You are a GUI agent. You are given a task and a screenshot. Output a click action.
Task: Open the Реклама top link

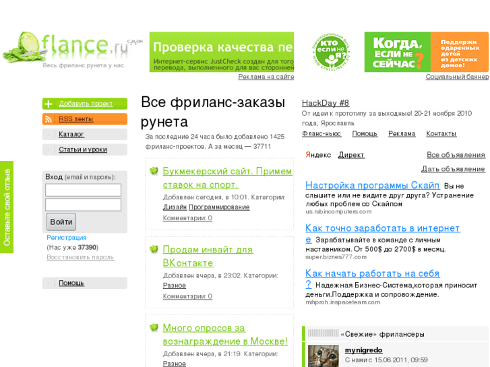tap(402, 134)
